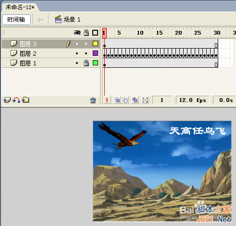236x226 pixels.
Task: Toggle visibility dot of 图层 1
Action: pos(77,63)
